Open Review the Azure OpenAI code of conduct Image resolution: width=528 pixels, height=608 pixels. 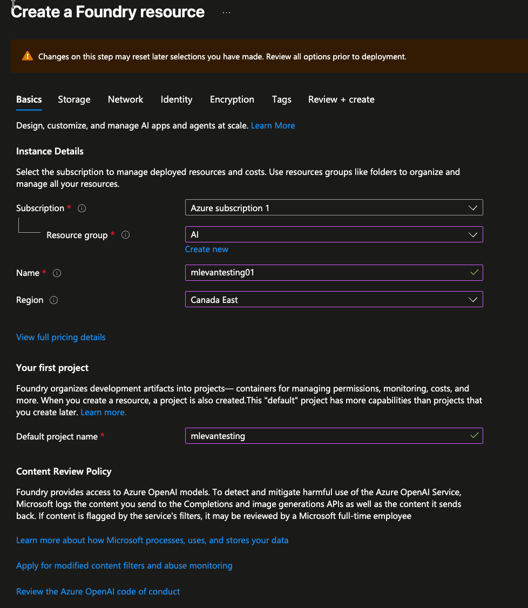(x=98, y=592)
